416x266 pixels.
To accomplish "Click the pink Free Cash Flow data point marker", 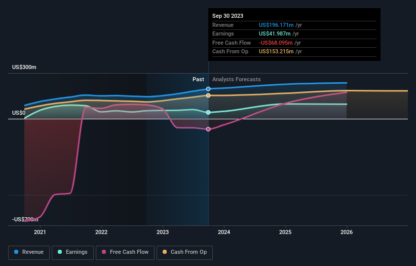I will [208, 129].
